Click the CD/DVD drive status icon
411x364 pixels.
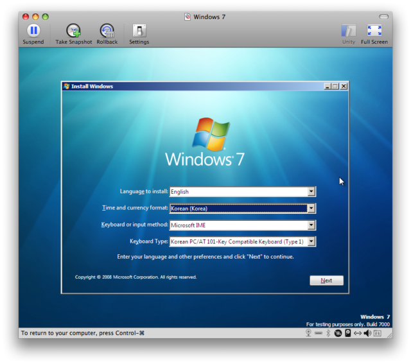338,333
